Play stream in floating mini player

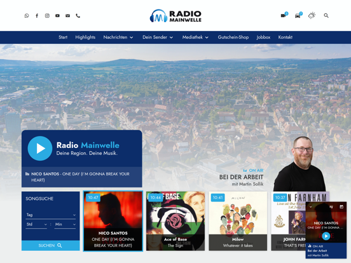coord(326,236)
